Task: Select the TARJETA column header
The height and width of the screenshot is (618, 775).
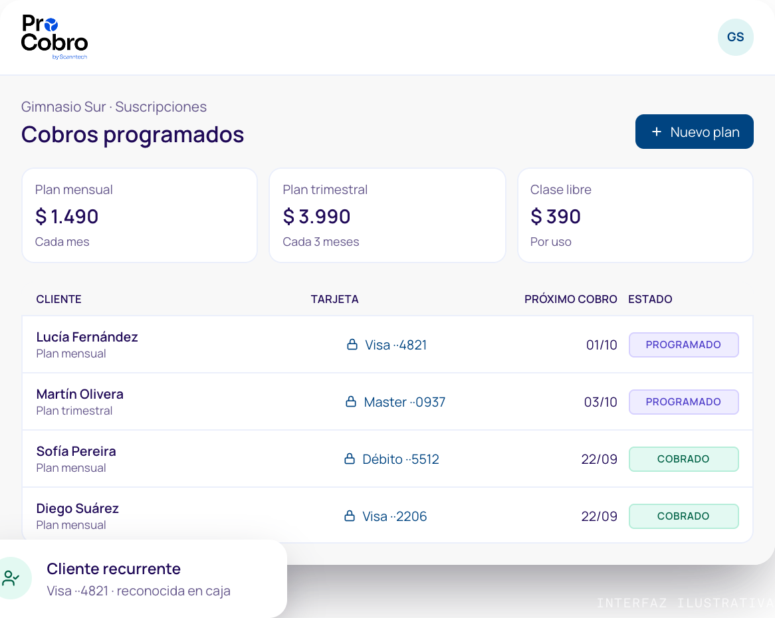Action: pyautogui.click(x=334, y=300)
